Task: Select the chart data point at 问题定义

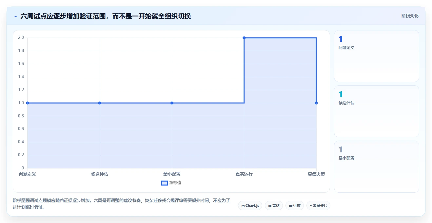Action: [28, 103]
